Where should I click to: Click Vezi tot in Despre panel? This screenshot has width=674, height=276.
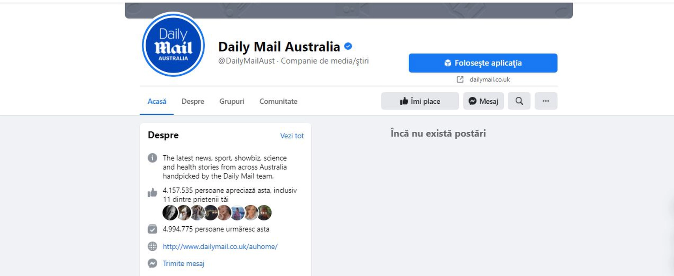coord(292,136)
